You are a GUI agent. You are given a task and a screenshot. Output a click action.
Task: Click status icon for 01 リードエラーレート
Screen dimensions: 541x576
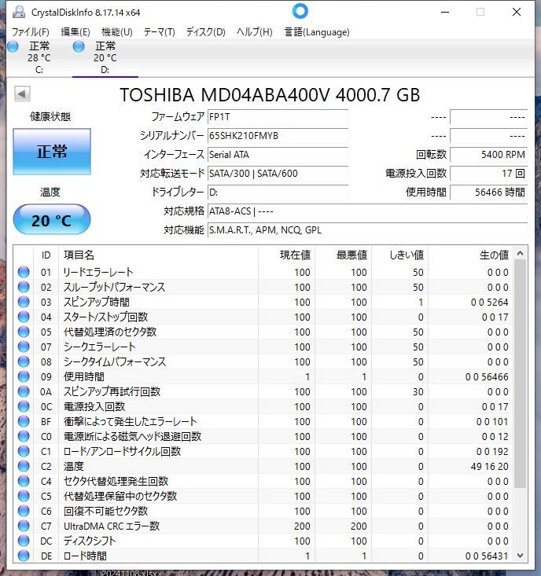pos(24,272)
